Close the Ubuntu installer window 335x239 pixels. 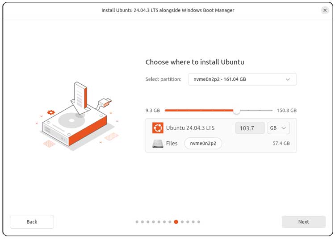[x=325, y=10]
